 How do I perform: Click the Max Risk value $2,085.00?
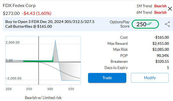pos(161,49)
